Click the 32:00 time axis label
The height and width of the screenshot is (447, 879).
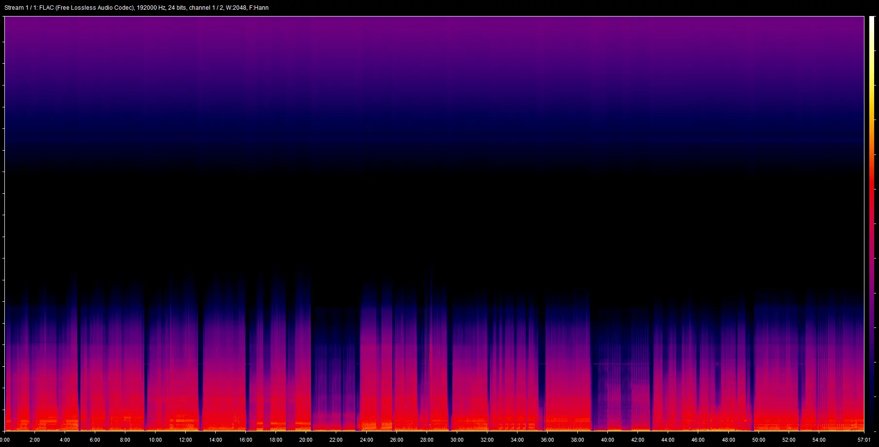pos(487,440)
